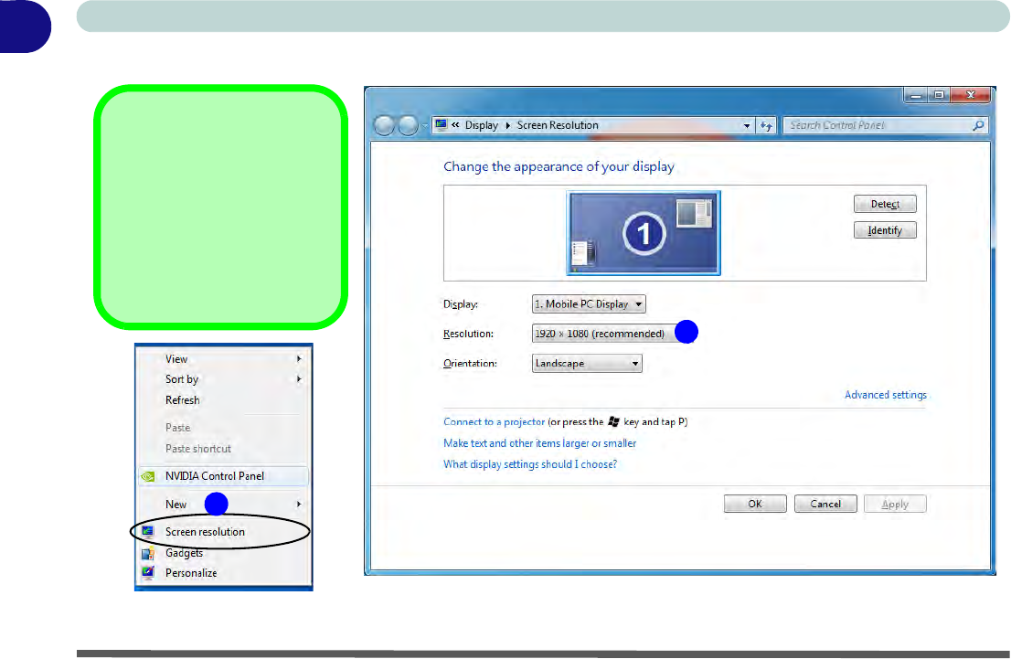Click the Personalize icon in context menu
Viewport: 1011px width, 659px height.
(148, 572)
